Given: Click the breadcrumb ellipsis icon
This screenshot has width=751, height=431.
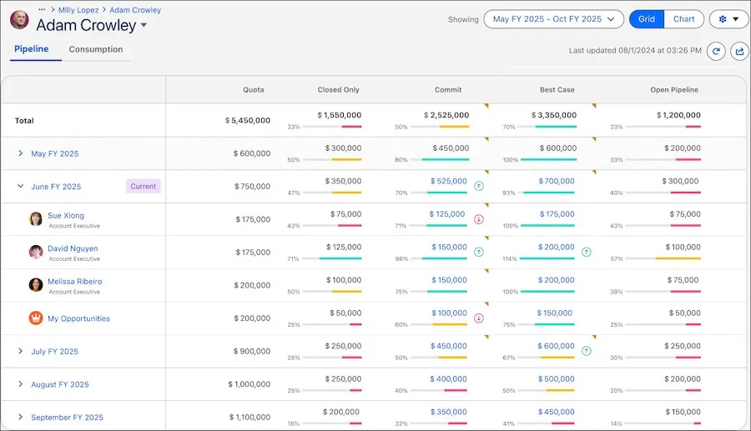Looking at the screenshot, I should click(42, 10).
